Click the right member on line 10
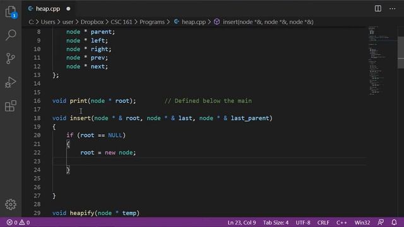The width and height of the screenshot is (404, 227). (99, 49)
